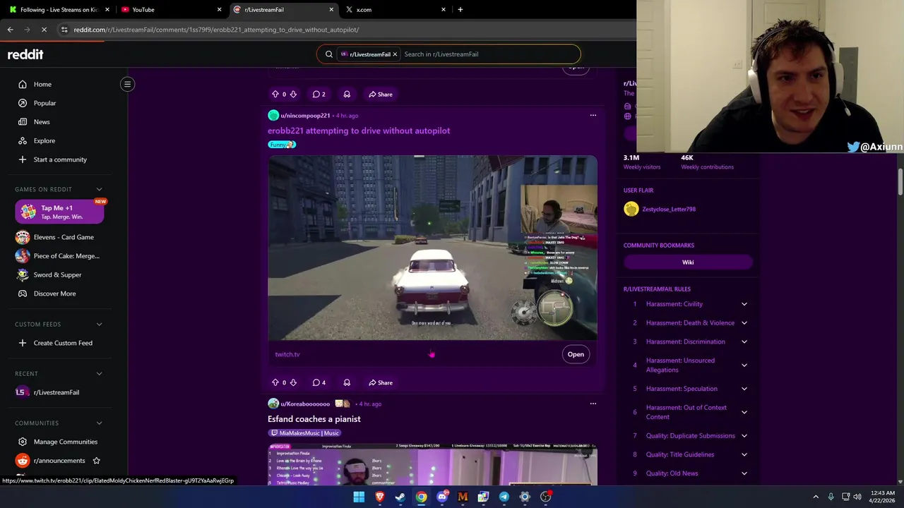Viewport: 904px width, 508px height.
Task: Open Manage Communities
Action: tap(65, 442)
